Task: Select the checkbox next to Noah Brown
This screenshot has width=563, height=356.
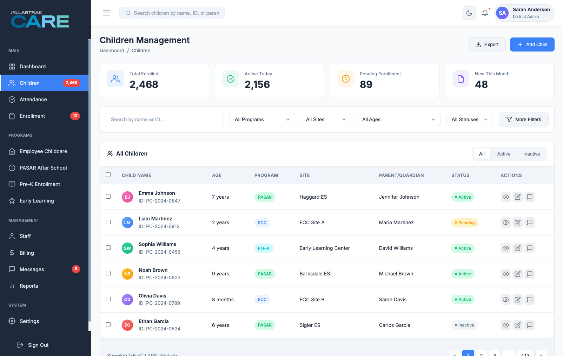Action: click(108, 273)
